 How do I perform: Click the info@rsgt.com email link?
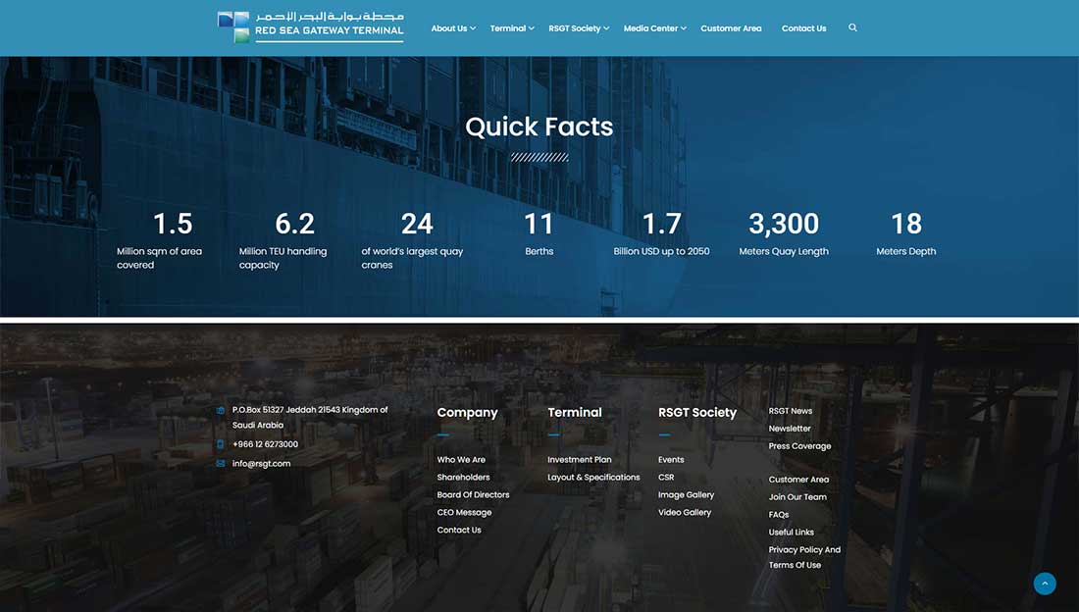pyautogui.click(x=261, y=464)
